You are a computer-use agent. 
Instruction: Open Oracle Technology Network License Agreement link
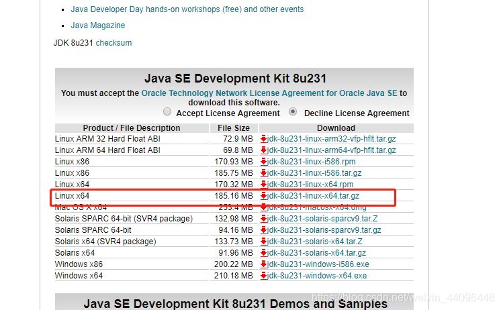point(269,93)
